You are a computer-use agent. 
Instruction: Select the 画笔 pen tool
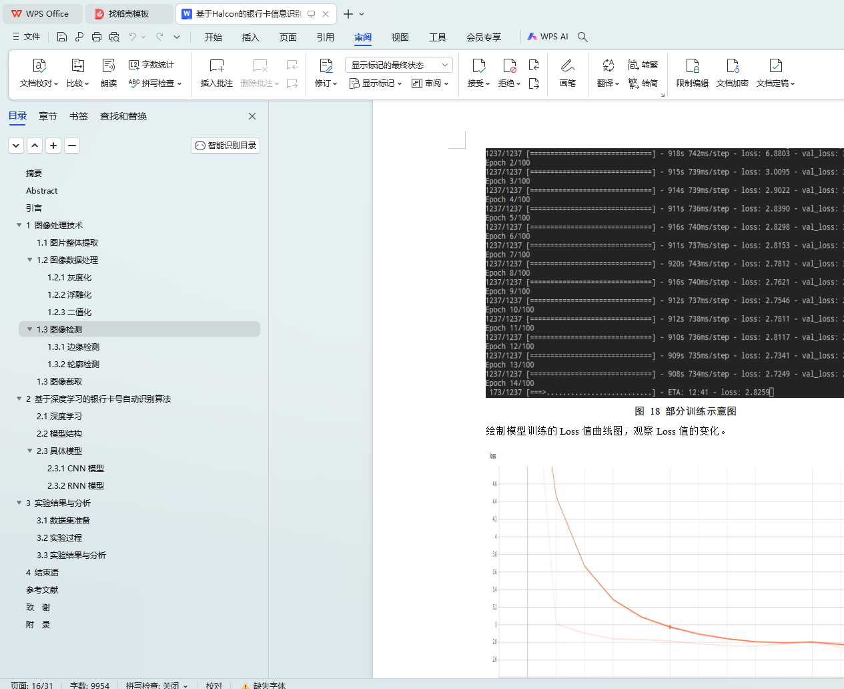point(568,73)
